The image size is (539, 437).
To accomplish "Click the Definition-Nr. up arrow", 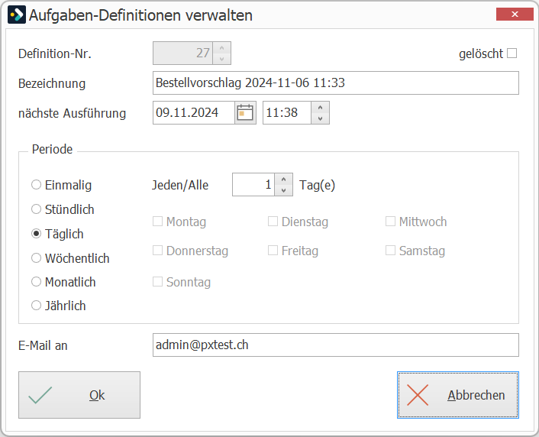I will (x=221, y=48).
